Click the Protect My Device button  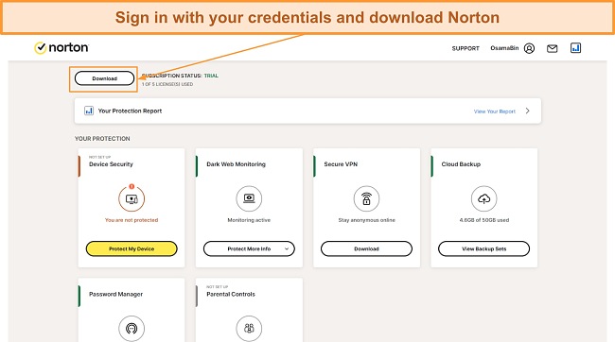point(132,248)
